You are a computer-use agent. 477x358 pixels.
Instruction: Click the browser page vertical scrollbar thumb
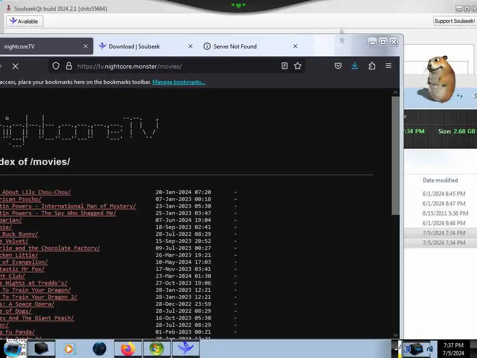(x=395, y=156)
